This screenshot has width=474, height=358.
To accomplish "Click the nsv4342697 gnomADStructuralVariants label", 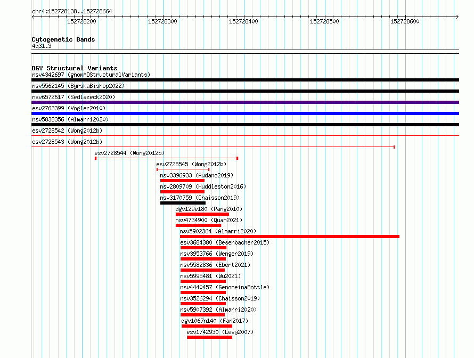I will [x=91, y=75].
